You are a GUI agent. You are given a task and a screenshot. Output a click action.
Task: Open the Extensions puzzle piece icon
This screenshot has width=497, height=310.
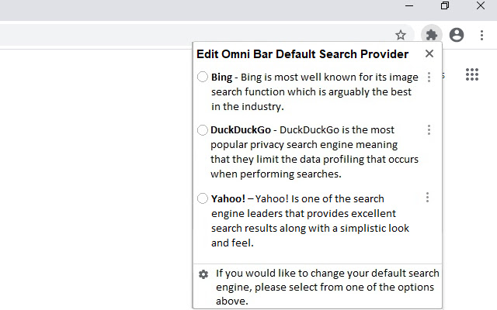(432, 35)
